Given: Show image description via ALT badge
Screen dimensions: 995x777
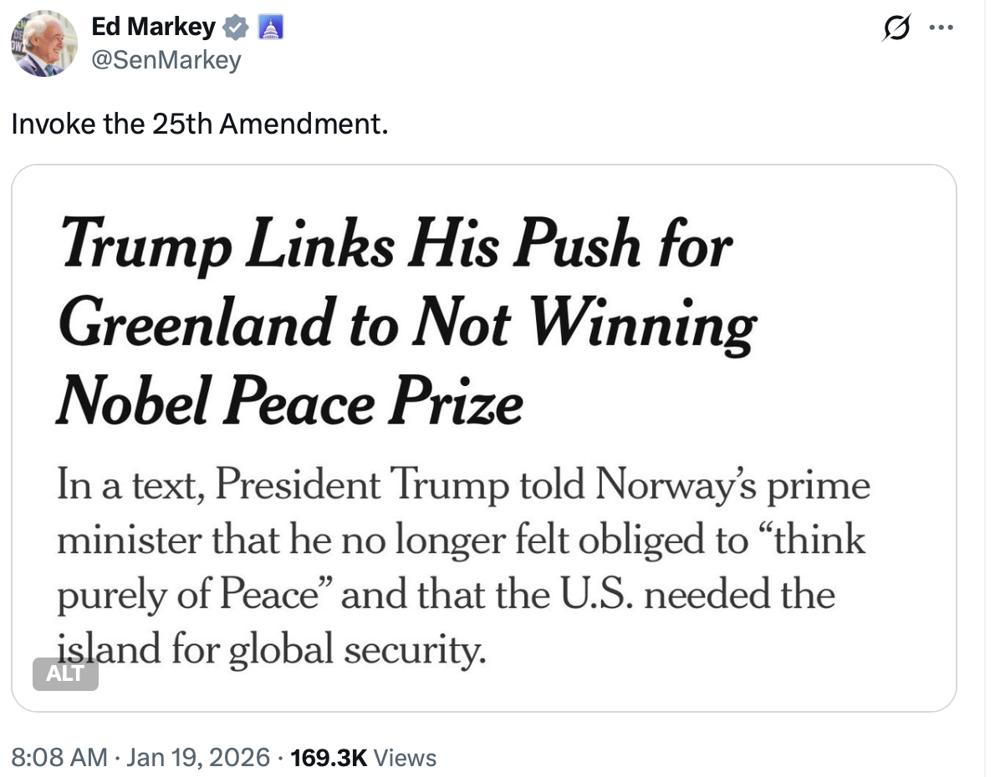Looking at the screenshot, I should [65, 673].
